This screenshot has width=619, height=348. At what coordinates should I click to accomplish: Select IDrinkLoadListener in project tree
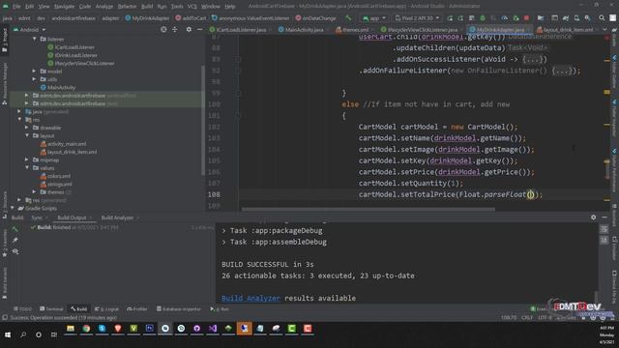pos(75,55)
